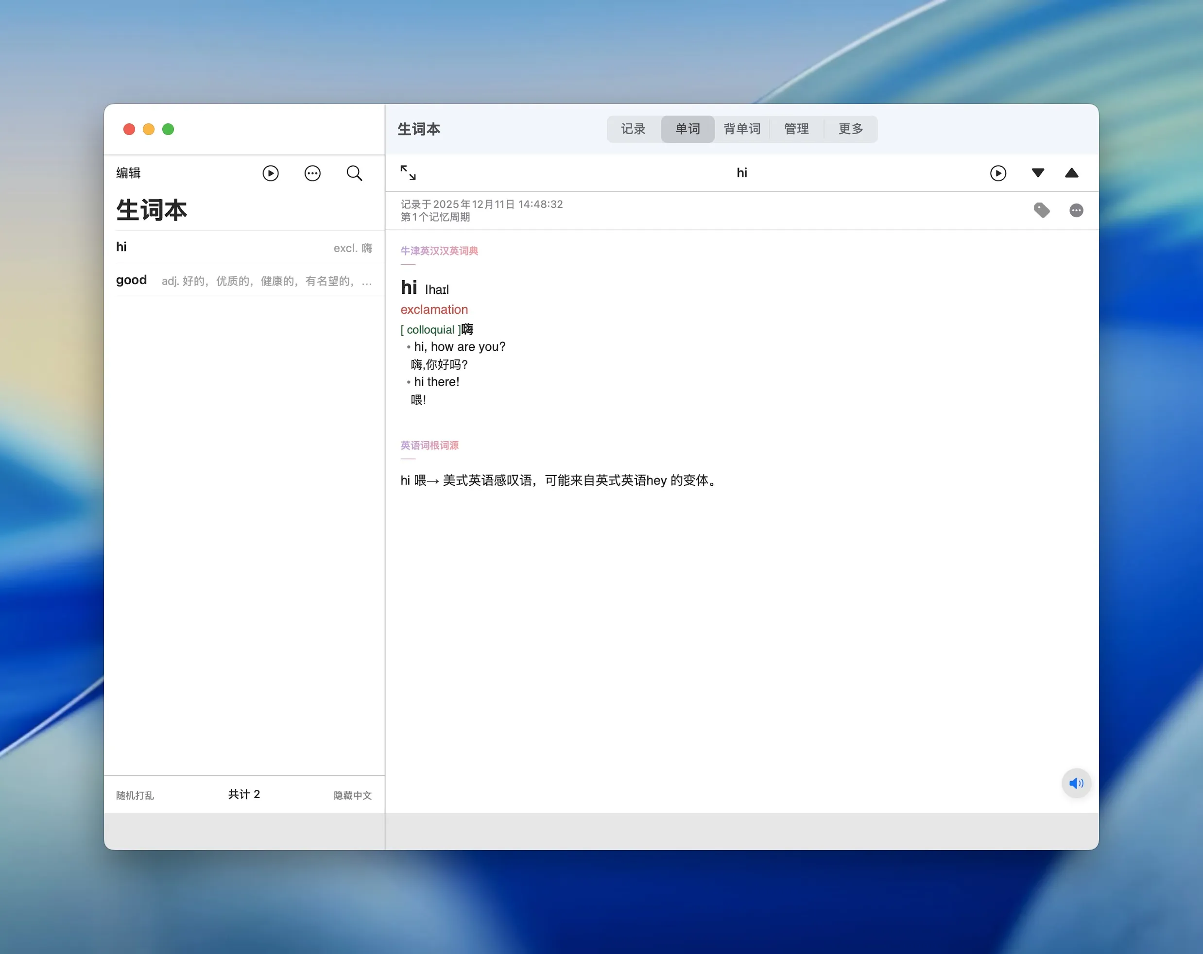
Task: Start audio playback of the vocabulary list
Action: (271, 173)
